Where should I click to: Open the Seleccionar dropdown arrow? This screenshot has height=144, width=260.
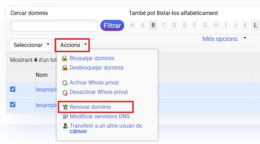(48, 45)
